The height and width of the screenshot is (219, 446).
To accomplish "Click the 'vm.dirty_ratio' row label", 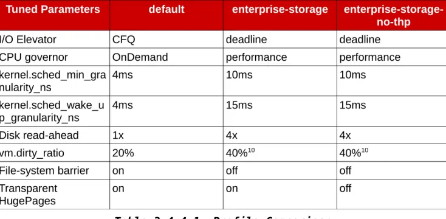I will pos(32,153).
